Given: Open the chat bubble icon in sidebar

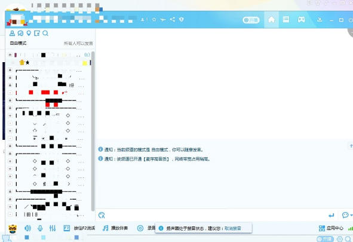Looking at the screenshot, I should click(20, 33).
